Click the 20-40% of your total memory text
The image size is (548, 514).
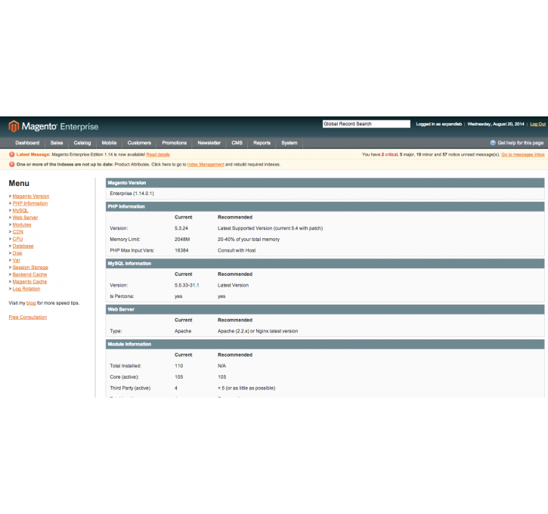coord(249,240)
